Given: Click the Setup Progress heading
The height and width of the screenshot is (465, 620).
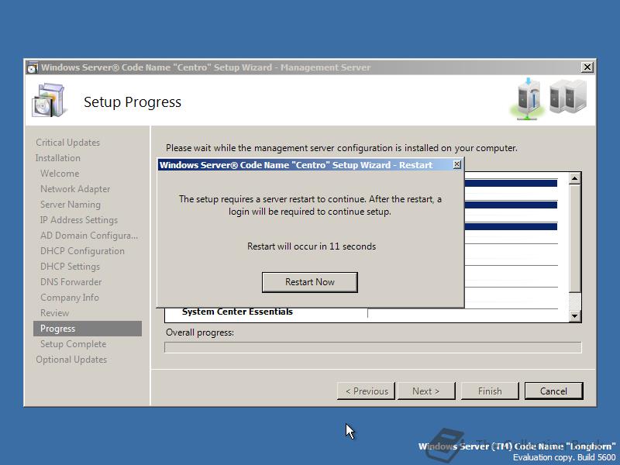Looking at the screenshot, I should 133,102.
